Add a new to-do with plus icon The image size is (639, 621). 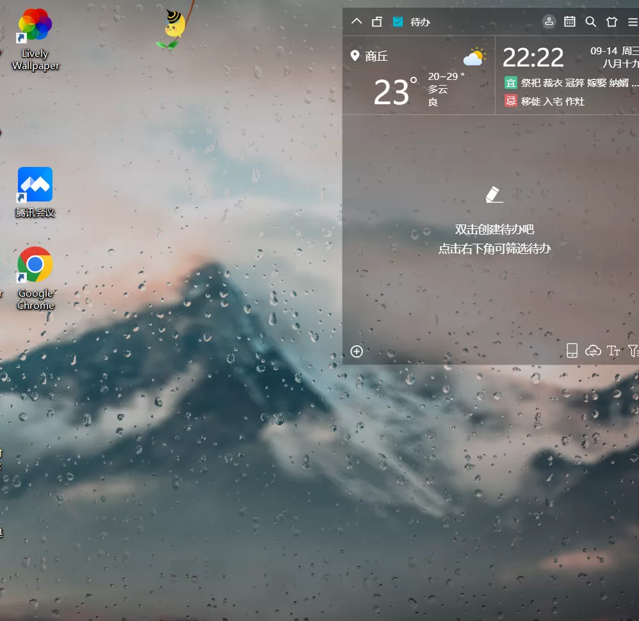357,351
